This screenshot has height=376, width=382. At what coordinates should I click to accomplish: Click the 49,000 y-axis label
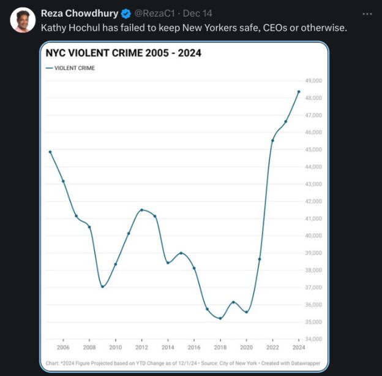pyautogui.click(x=313, y=80)
